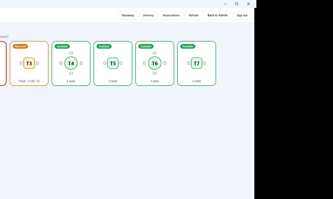Click the '4 seats' label under T6

tap(155, 81)
